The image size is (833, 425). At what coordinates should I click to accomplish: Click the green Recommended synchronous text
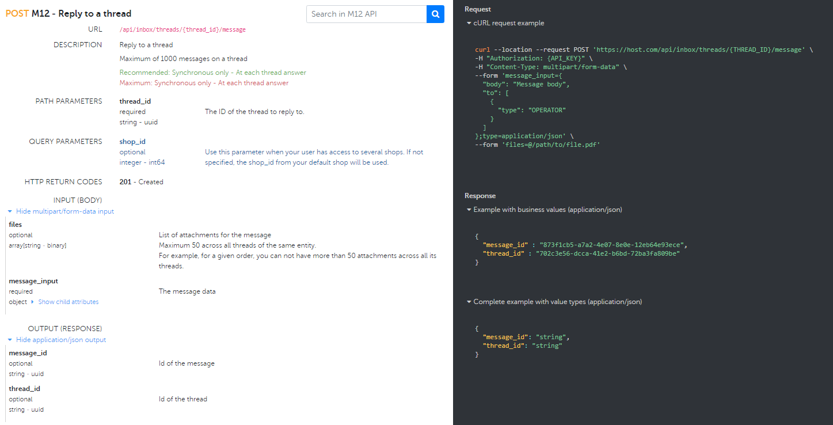213,73
